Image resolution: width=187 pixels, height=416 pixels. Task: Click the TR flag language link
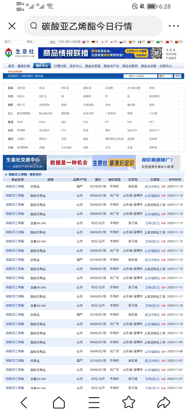click(169, 42)
